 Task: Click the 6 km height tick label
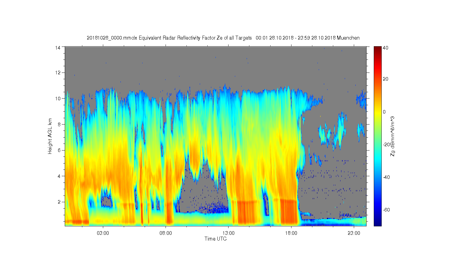click(60, 150)
